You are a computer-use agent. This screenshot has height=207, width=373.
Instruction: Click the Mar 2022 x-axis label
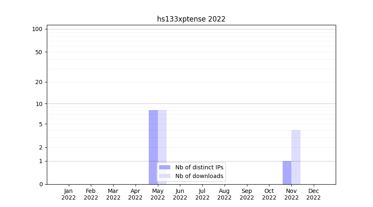click(113, 194)
